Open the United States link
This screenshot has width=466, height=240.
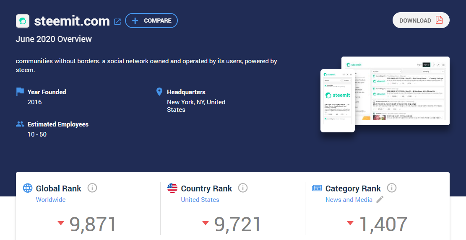click(200, 200)
